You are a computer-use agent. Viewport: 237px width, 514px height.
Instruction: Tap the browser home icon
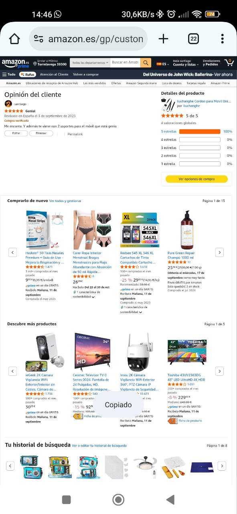(14, 39)
